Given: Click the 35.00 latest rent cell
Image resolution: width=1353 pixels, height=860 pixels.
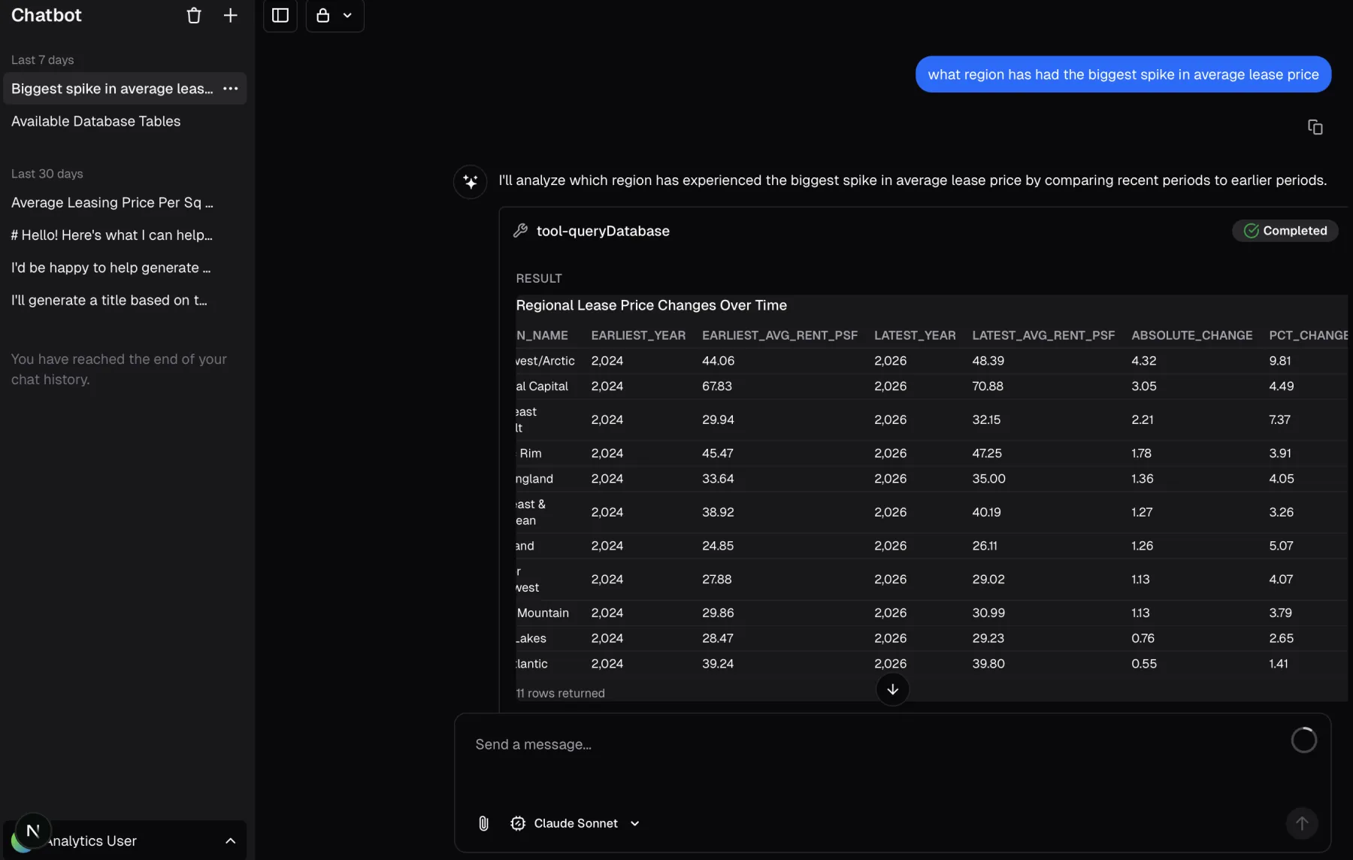Looking at the screenshot, I should pyautogui.click(x=989, y=479).
